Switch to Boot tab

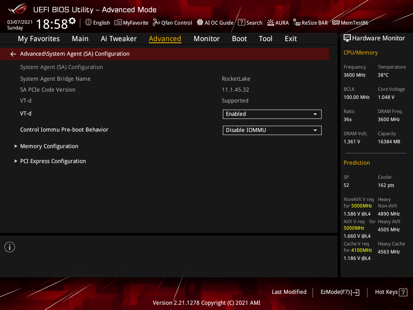point(239,39)
